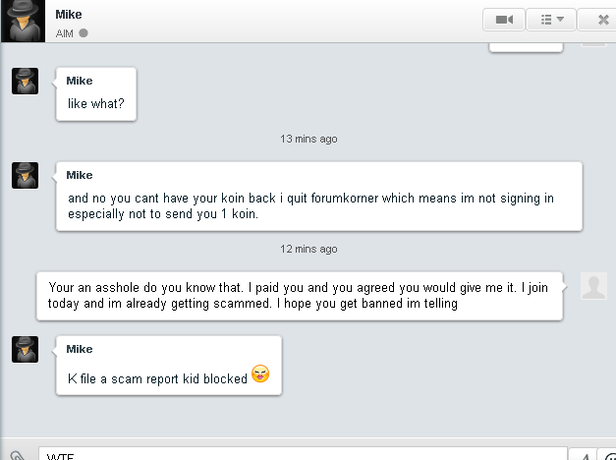Click the contact name Mike in header

[69, 14]
